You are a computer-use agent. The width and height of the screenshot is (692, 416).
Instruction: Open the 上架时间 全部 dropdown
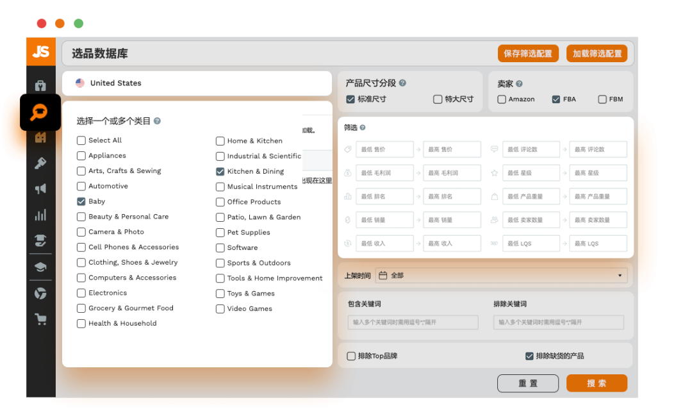(501, 276)
